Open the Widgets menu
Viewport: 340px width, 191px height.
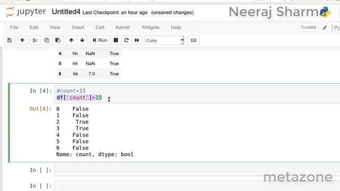(x=150, y=28)
